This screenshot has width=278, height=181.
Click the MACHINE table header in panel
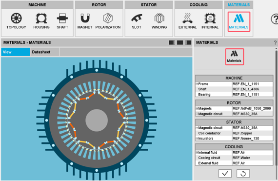coord(234,78)
